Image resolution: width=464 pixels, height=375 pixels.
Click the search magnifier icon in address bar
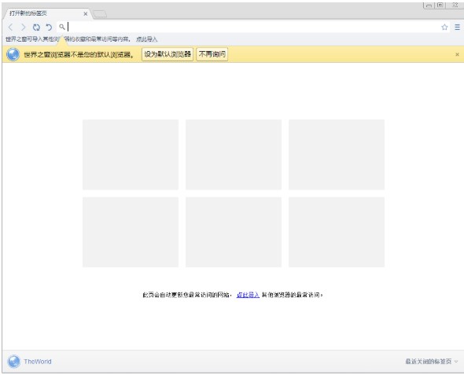coord(61,27)
